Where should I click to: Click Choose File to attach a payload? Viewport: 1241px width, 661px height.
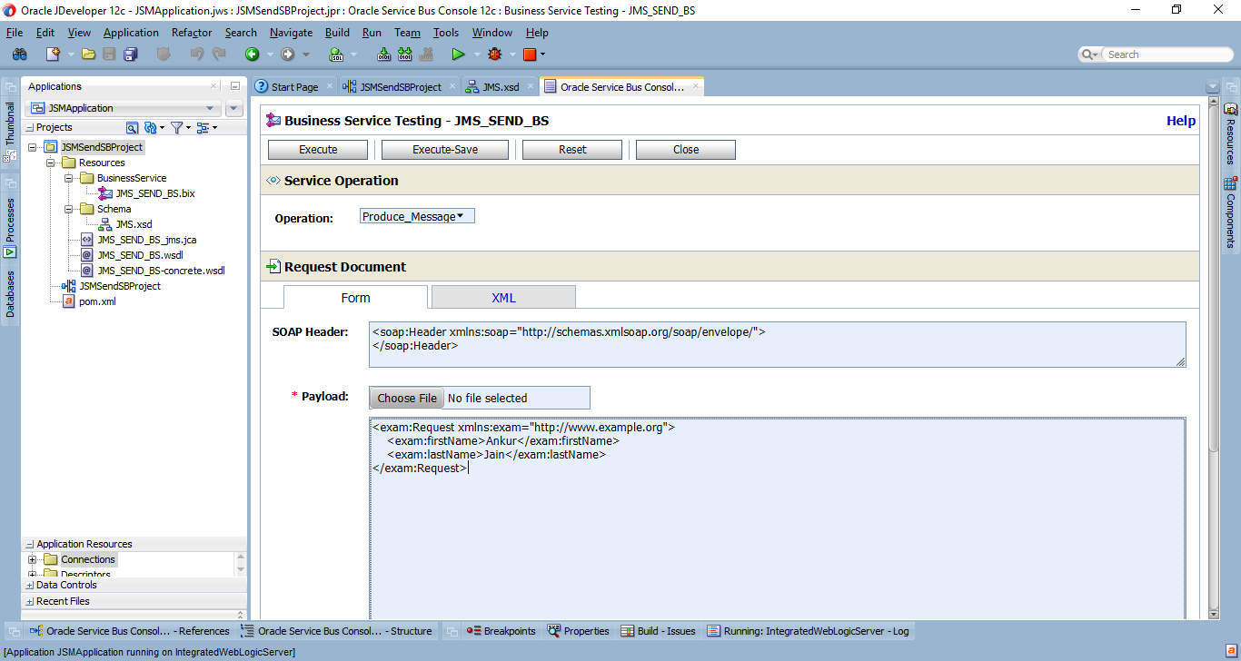point(405,397)
